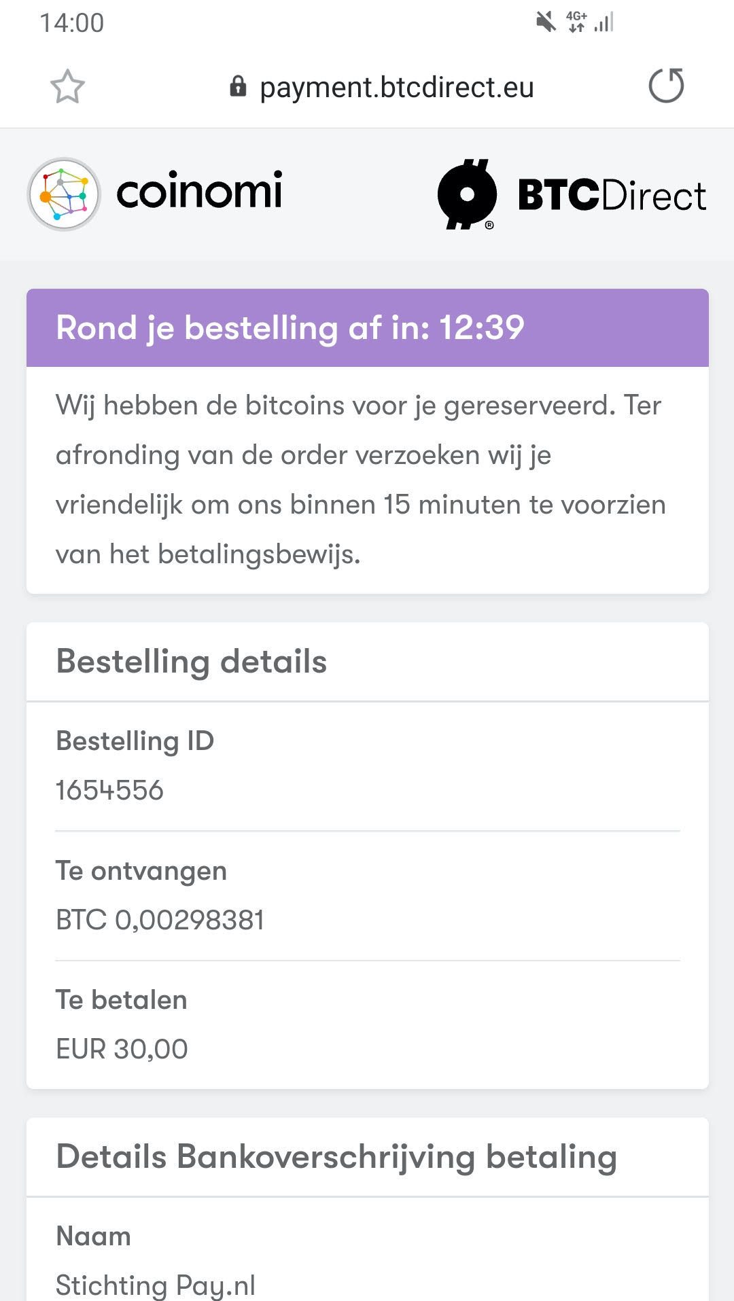Tap the signal strength bars icon

[x=604, y=22]
